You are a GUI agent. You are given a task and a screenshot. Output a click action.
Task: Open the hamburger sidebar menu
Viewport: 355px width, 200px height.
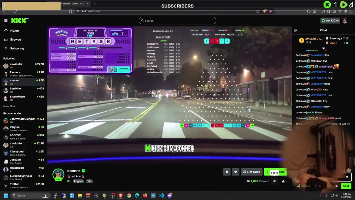tap(6, 21)
